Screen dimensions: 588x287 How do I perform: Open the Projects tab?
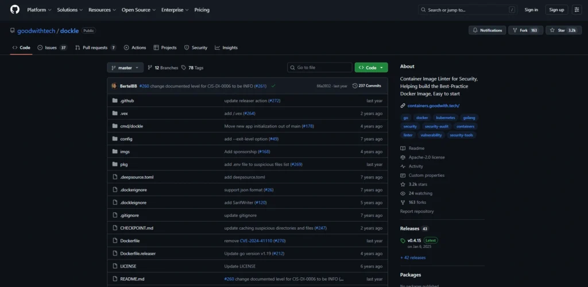click(165, 48)
